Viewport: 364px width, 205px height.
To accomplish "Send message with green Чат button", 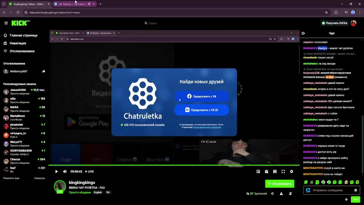I will [355, 200].
